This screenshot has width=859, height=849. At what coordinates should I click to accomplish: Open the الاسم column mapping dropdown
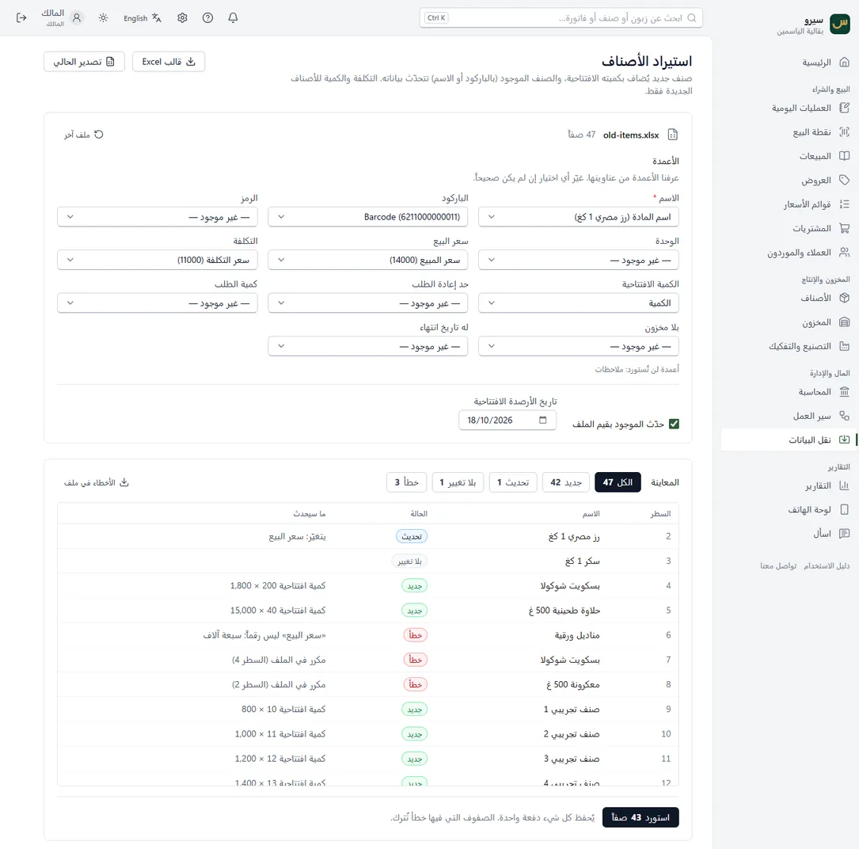[579, 217]
